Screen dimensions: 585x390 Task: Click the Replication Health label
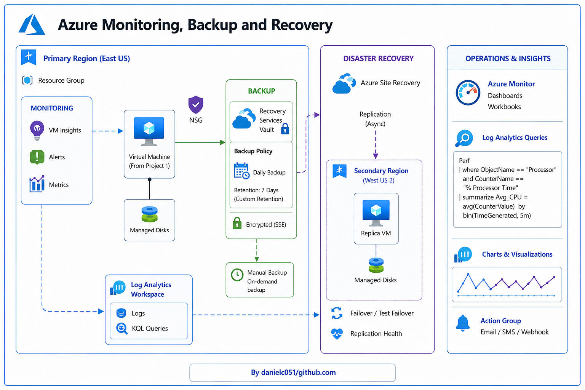point(376,334)
